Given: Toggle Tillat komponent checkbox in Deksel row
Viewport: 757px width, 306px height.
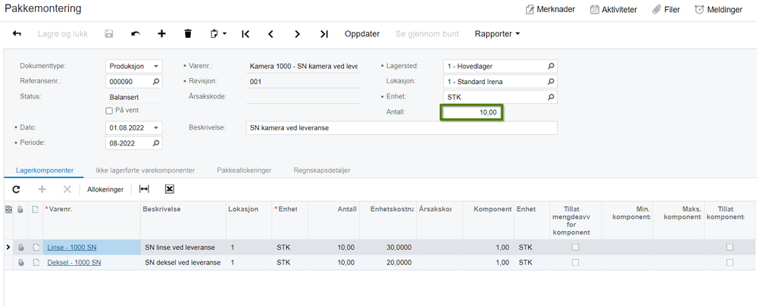Looking at the screenshot, I should 730,263.
